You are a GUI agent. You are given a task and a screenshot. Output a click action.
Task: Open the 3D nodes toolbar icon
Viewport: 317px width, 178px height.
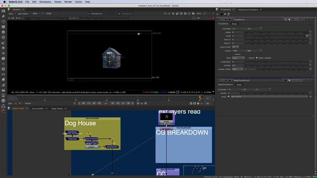[3, 58]
